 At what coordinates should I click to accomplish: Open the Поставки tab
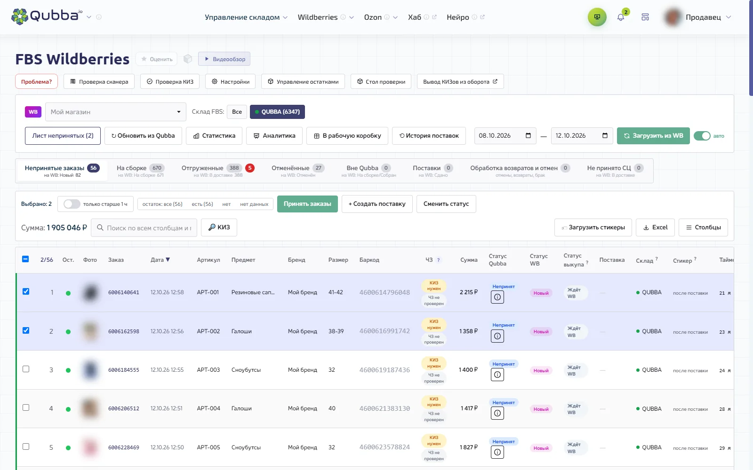433,170
